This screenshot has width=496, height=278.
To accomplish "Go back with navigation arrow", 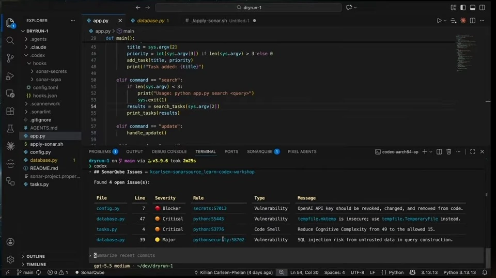I will 138,7.
